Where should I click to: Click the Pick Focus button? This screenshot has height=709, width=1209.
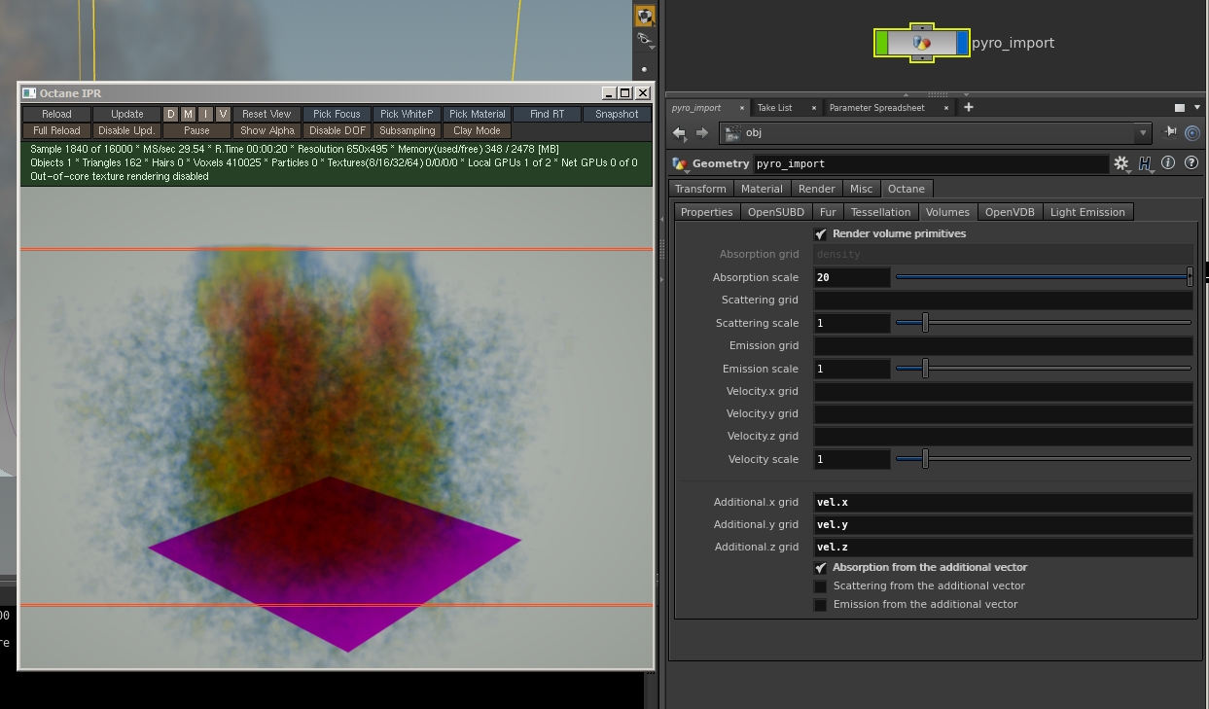pos(337,114)
